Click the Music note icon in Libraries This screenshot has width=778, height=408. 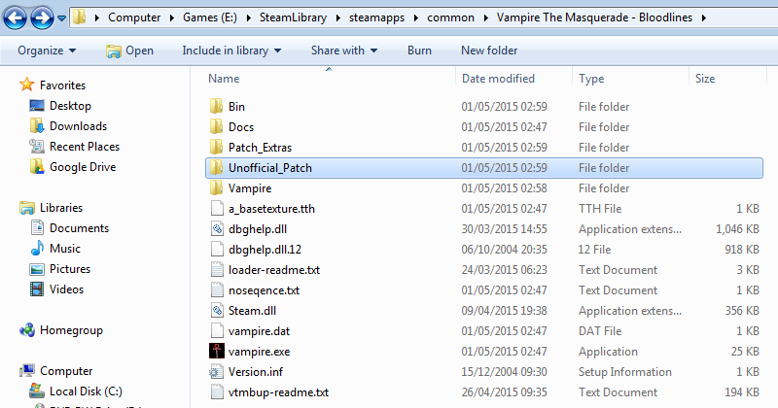click(x=37, y=248)
